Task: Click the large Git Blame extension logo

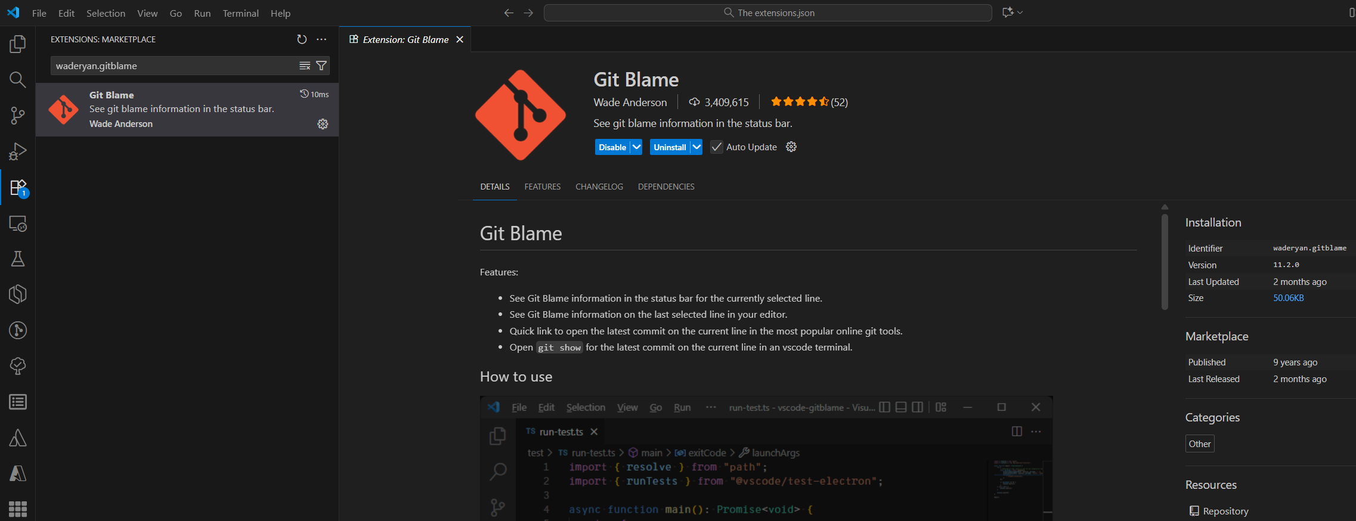Action: (x=521, y=115)
